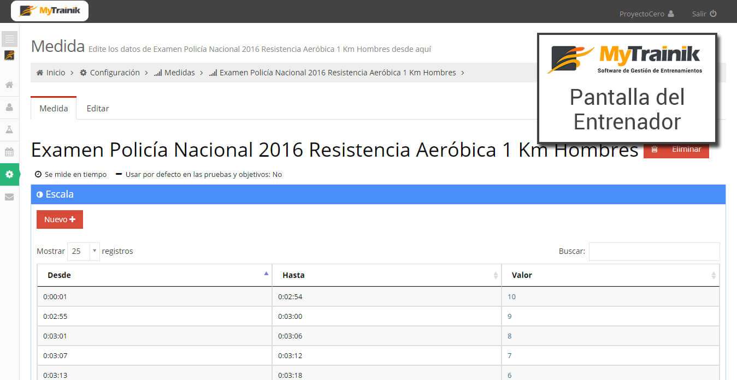Click the hamburger menu icon in sidebar
Screen dimensions: 737x380
[9, 39]
